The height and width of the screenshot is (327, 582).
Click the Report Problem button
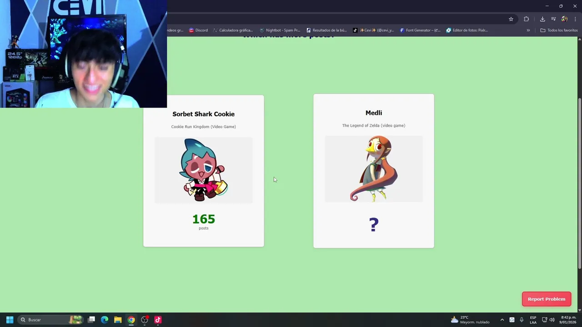tap(547, 299)
